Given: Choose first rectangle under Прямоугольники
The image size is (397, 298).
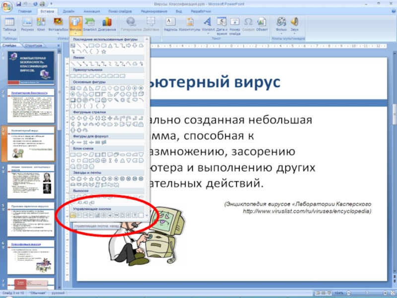Looking at the screenshot, I should [x=73, y=76].
